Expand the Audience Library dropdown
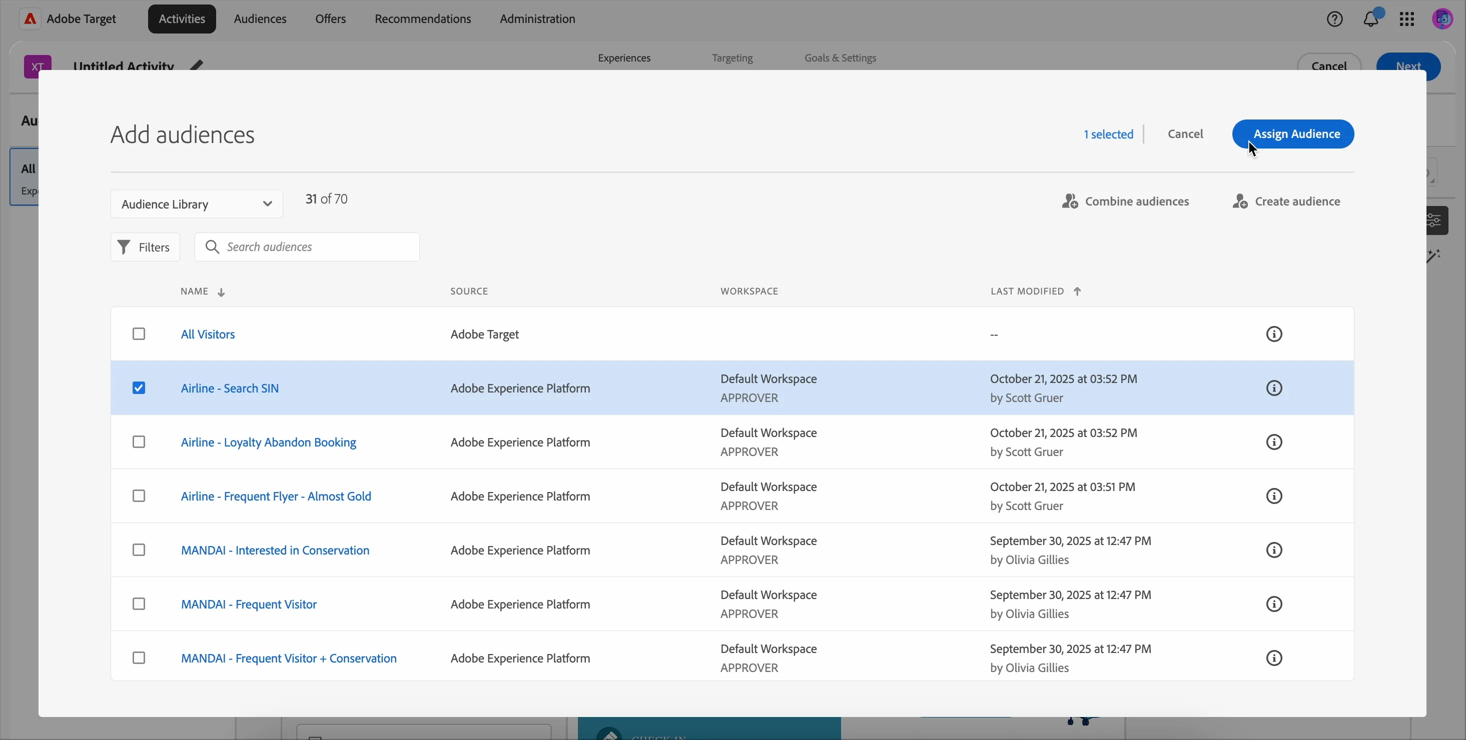The height and width of the screenshot is (740, 1466). (197, 203)
